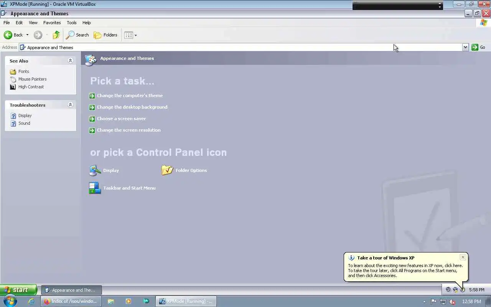
Task: Click the host network tray icon
Action: [x=443, y=302]
